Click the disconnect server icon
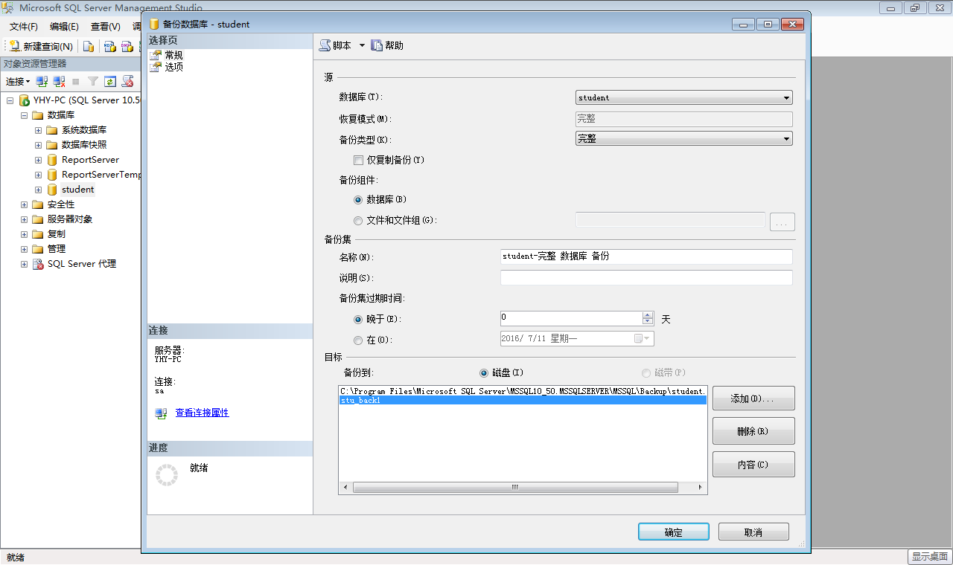The image size is (953, 565). (x=59, y=81)
